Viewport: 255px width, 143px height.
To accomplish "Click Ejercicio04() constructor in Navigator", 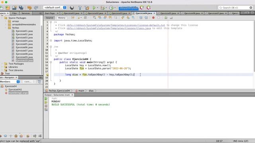I will click(15, 89).
